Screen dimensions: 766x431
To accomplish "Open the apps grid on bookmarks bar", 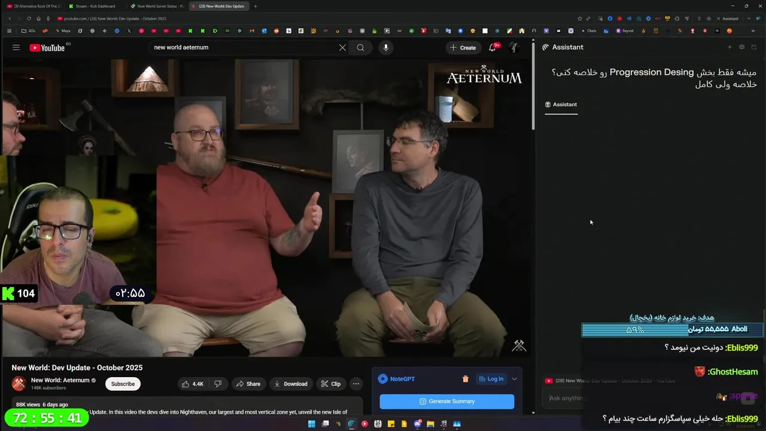I will (x=9, y=31).
